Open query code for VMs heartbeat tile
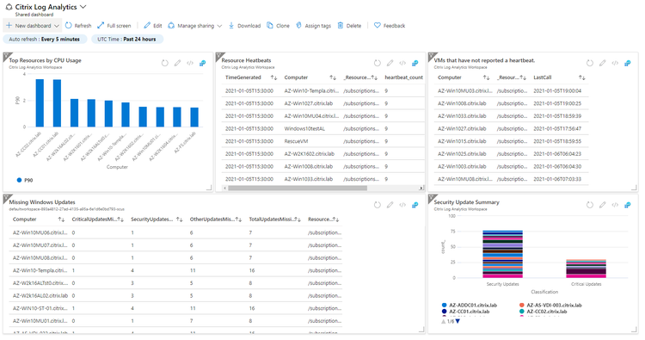Screen dimensions: 645x340 click(615, 63)
